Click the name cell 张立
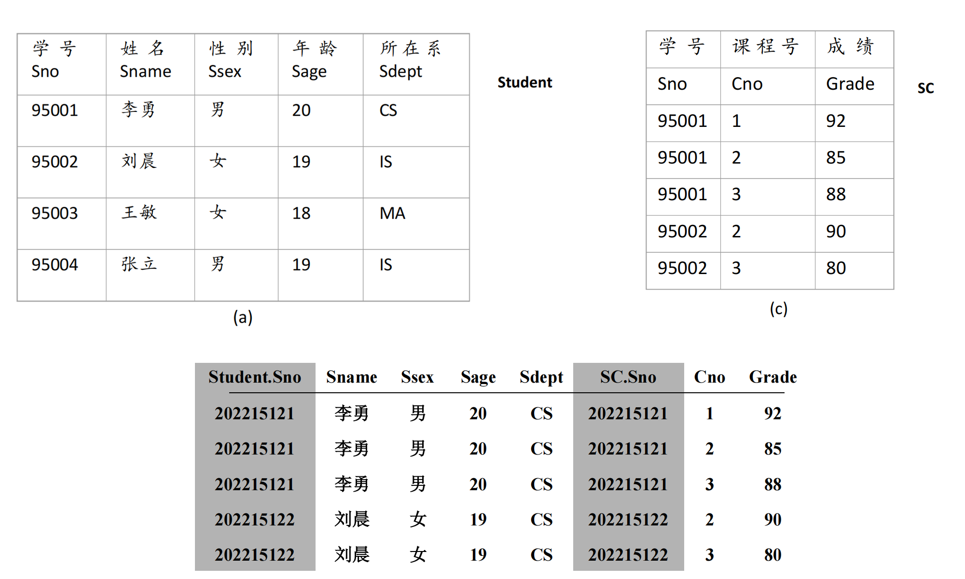Screen dimensions: 965x579 [139, 264]
